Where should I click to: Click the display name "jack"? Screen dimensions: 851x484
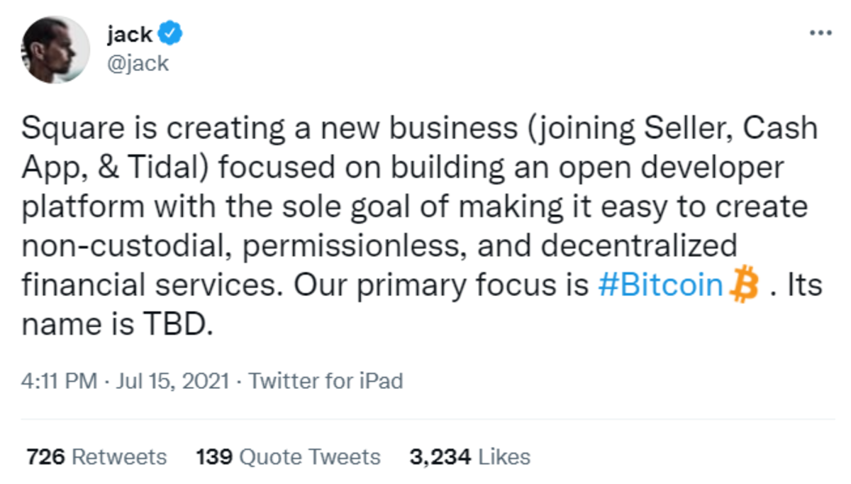130,34
